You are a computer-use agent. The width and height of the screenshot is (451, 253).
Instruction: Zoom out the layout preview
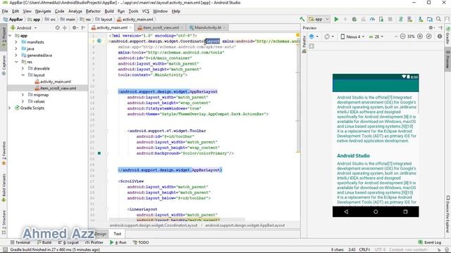pyautogui.click(x=402, y=37)
